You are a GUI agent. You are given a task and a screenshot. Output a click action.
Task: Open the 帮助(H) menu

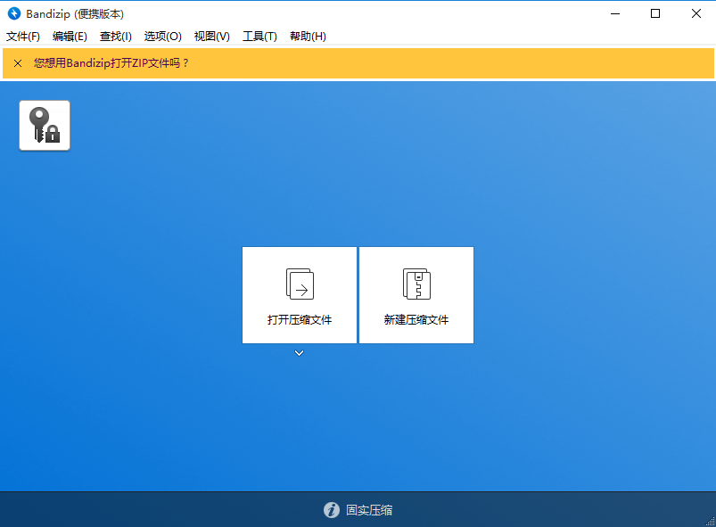point(308,37)
